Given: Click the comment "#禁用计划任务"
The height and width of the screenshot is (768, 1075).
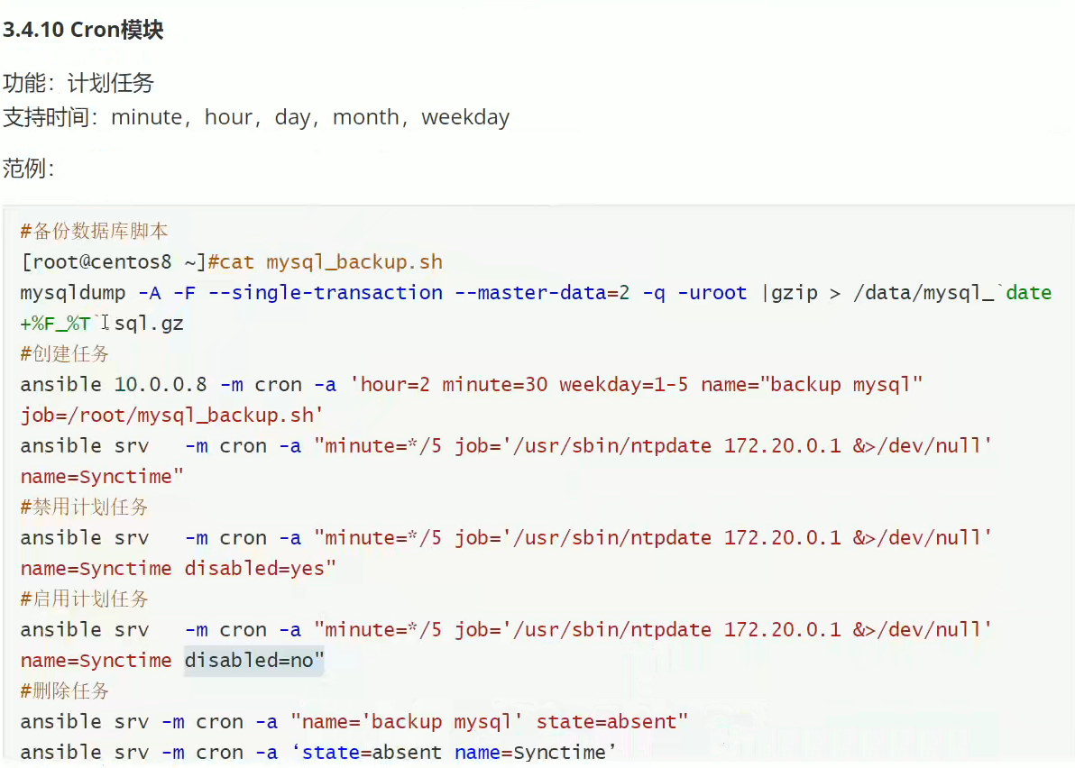Looking at the screenshot, I should click(x=85, y=507).
